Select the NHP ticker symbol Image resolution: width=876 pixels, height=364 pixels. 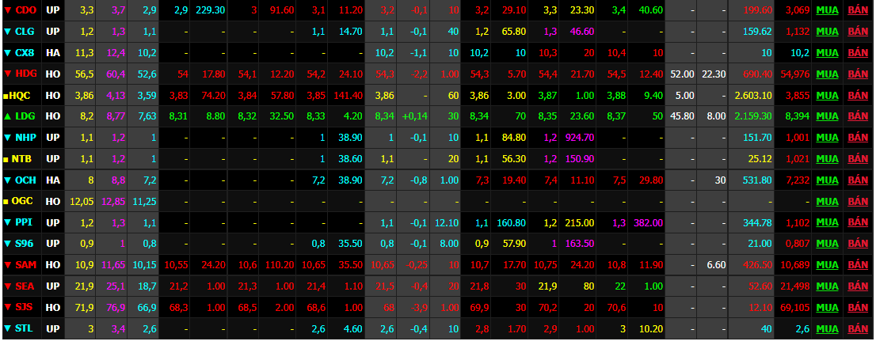25,138
